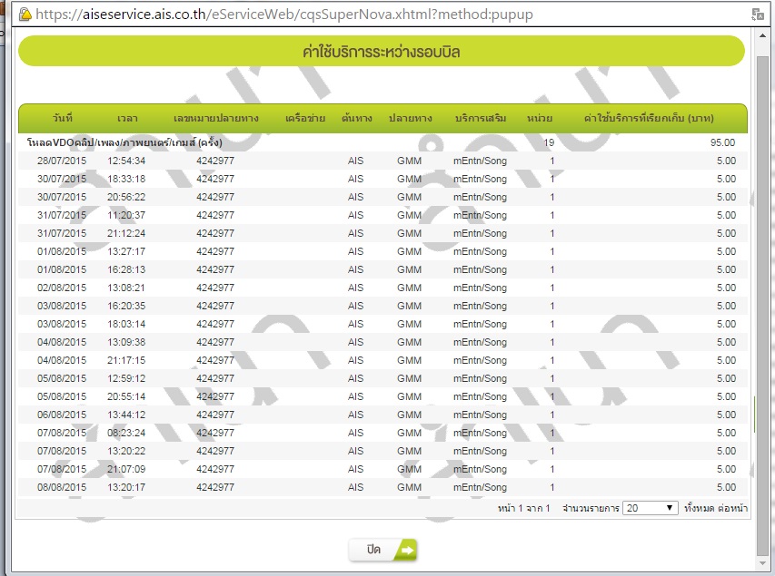This screenshot has width=775, height=576.
Task: Click the ค่าใช้บริการที่เรียกเก็บ (บาท) column header
Action: click(x=649, y=119)
